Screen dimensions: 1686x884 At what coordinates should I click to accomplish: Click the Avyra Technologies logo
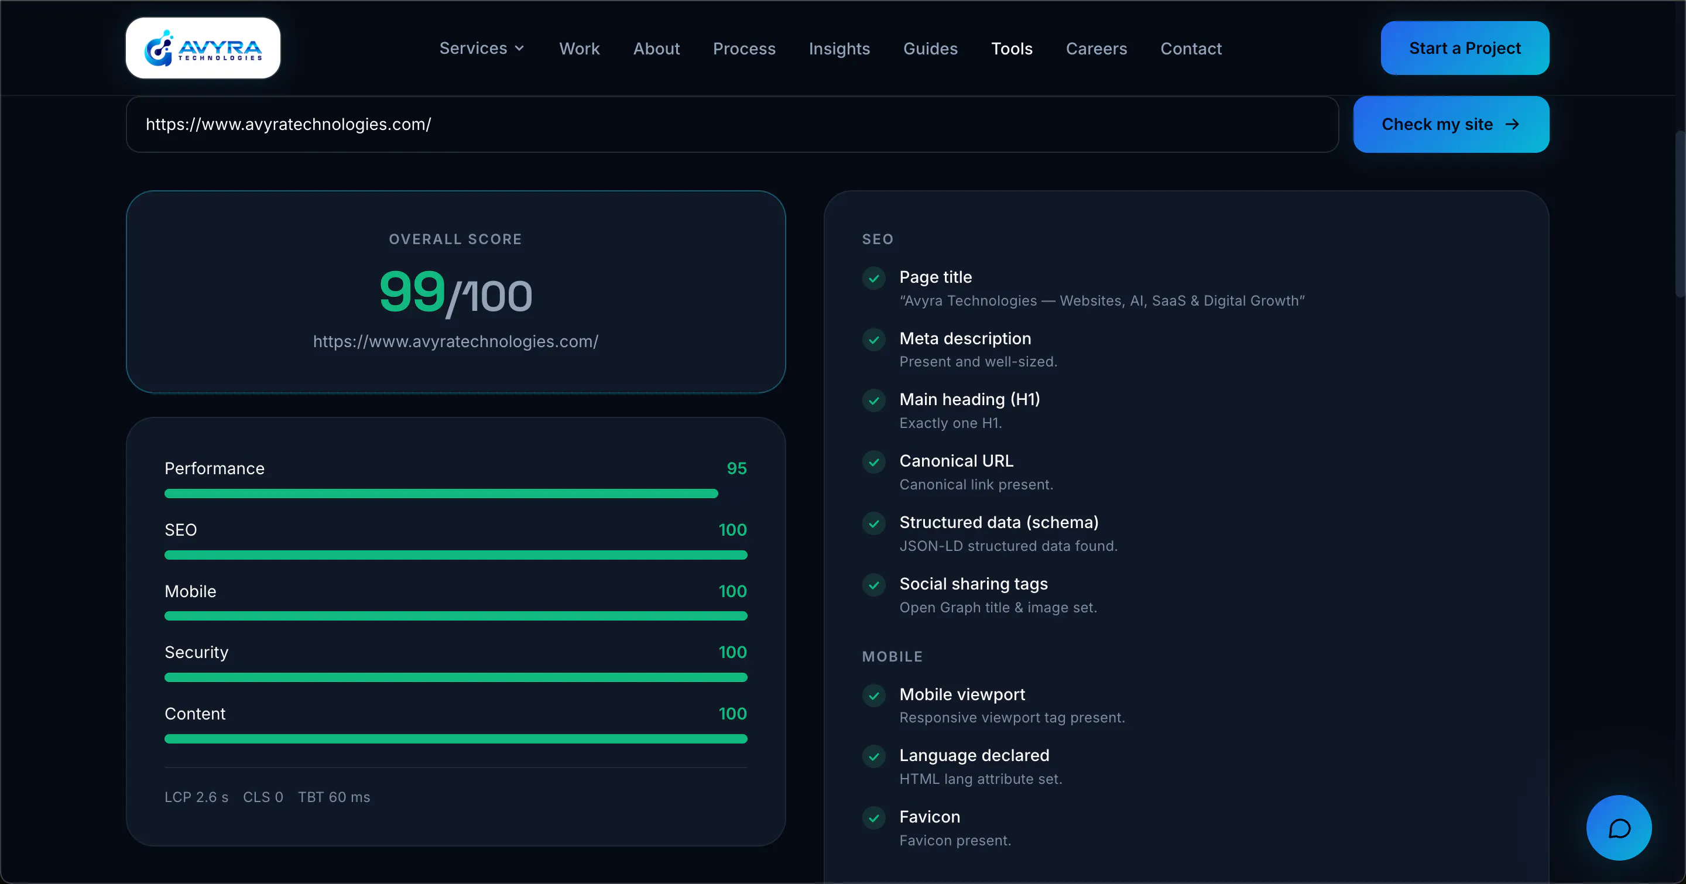coord(203,48)
